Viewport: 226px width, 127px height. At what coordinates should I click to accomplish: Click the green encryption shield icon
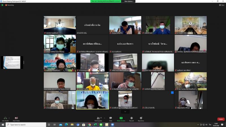(x=2, y=5)
